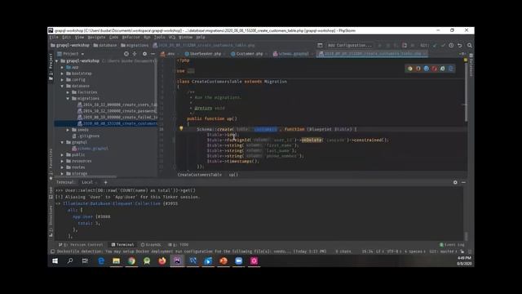Viewport: 522px width, 294px height.
Task: Open the VCS menu
Action: point(172,38)
